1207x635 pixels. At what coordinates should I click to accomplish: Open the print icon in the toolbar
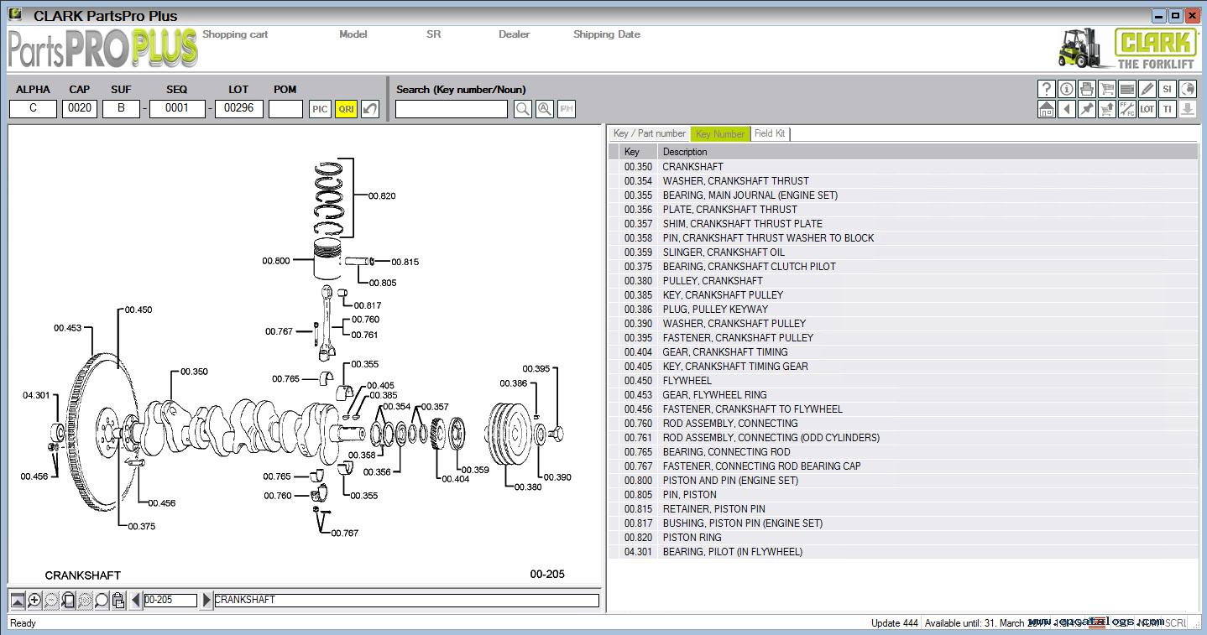coord(1086,89)
